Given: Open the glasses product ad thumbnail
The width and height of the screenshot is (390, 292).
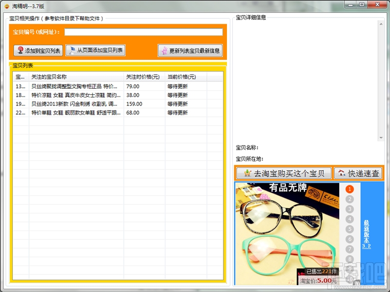Looking at the screenshot, I should 287,234.
